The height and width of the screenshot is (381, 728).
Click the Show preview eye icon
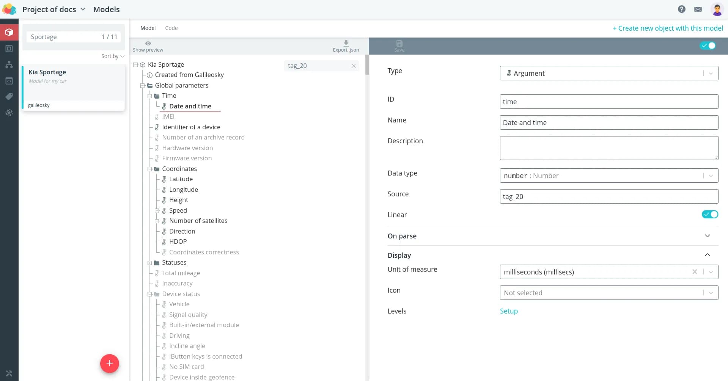pyautogui.click(x=148, y=43)
